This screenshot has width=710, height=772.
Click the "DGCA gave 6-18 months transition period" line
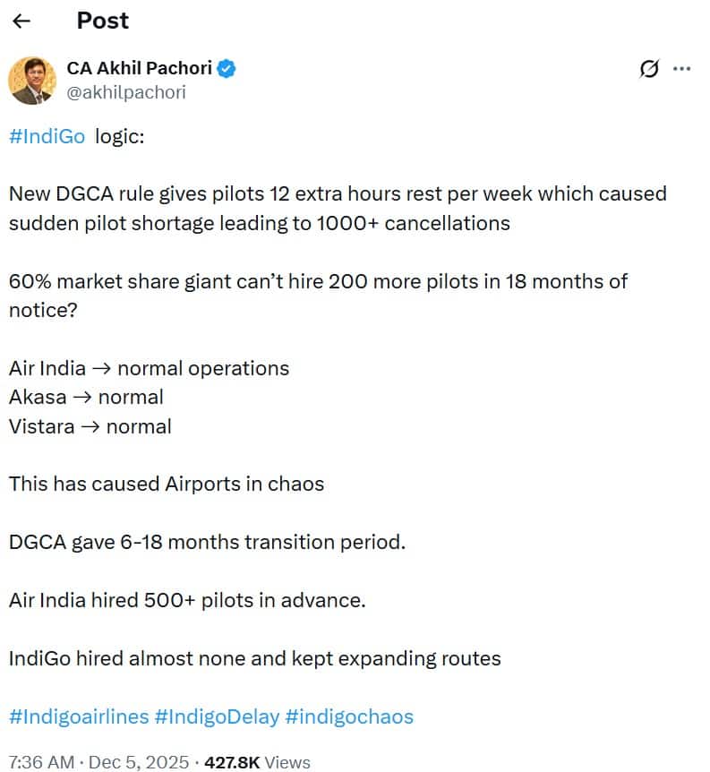click(207, 542)
